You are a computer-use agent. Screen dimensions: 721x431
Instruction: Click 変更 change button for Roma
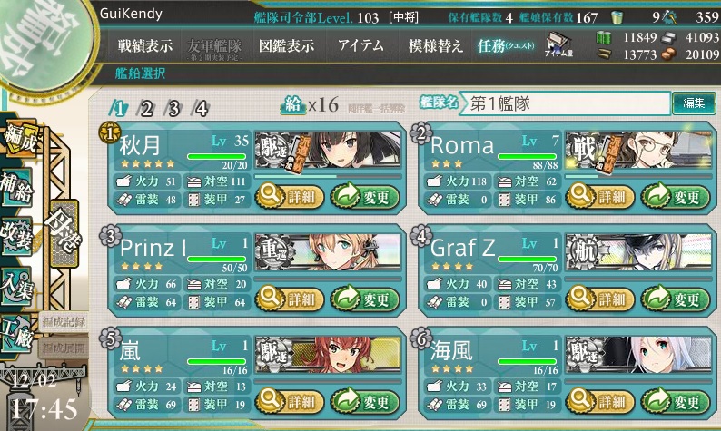click(x=675, y=197)
